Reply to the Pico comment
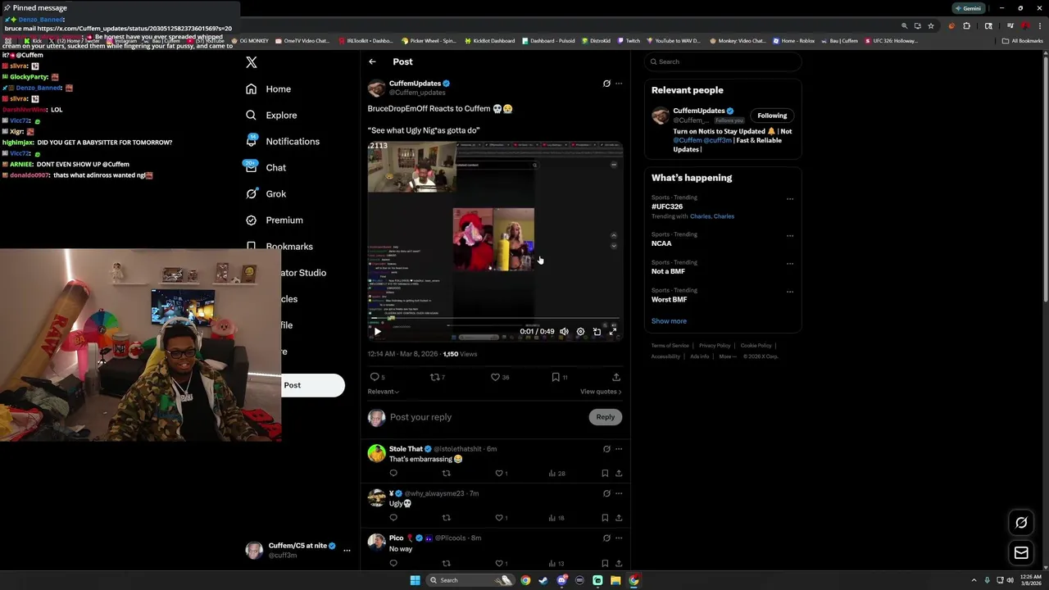The width and height of the screenshot is (1049, 590). pos(393,563)
